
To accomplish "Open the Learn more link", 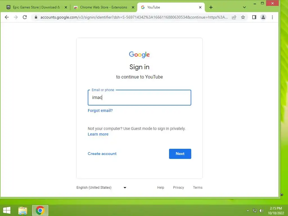I will [x=98, y=134].
